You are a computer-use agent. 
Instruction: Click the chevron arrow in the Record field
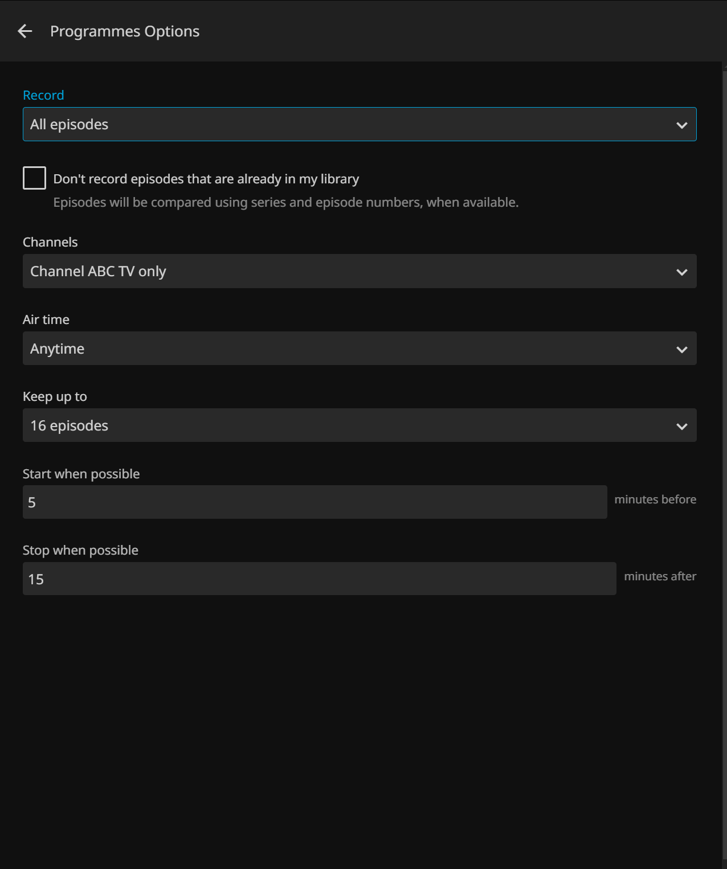click(x=681, y=125)
